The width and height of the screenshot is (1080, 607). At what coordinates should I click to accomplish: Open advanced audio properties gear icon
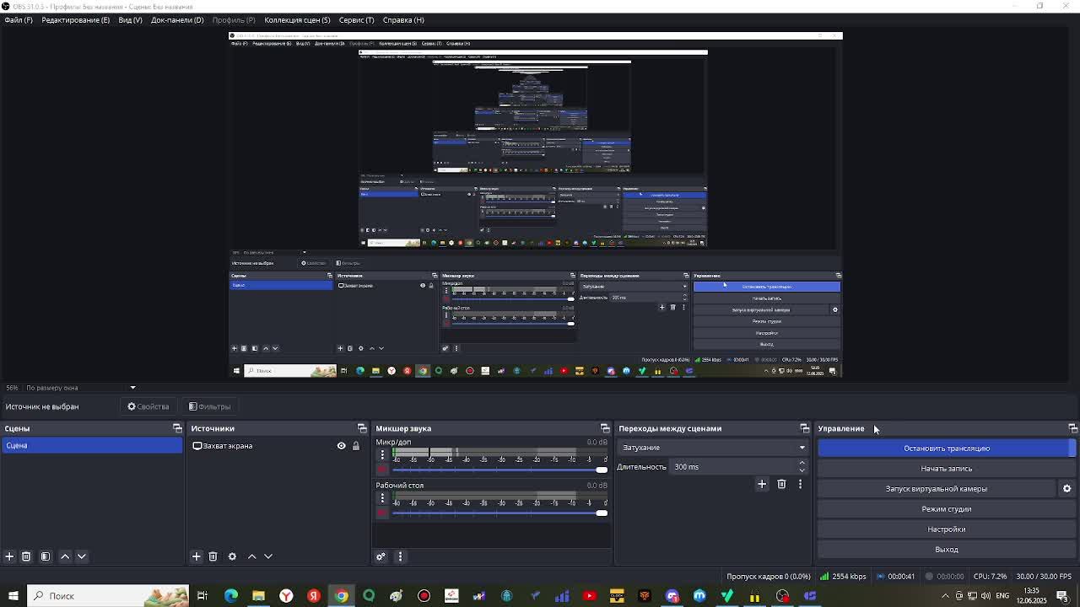381,556
